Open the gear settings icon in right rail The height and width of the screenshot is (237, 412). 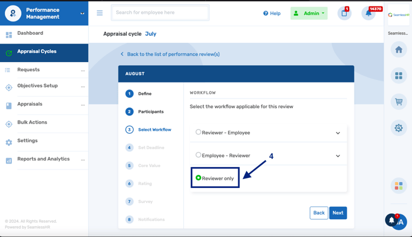click(x=399, y=128)
